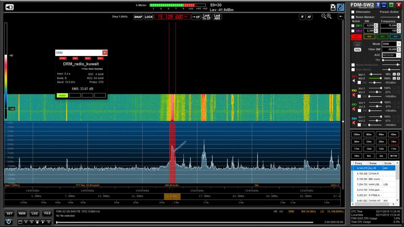Viewport: 404px width, 227px height.
Task: Toggle RX2 squelch checkbox
Action: pyautogui.click(x=359, y=96)
